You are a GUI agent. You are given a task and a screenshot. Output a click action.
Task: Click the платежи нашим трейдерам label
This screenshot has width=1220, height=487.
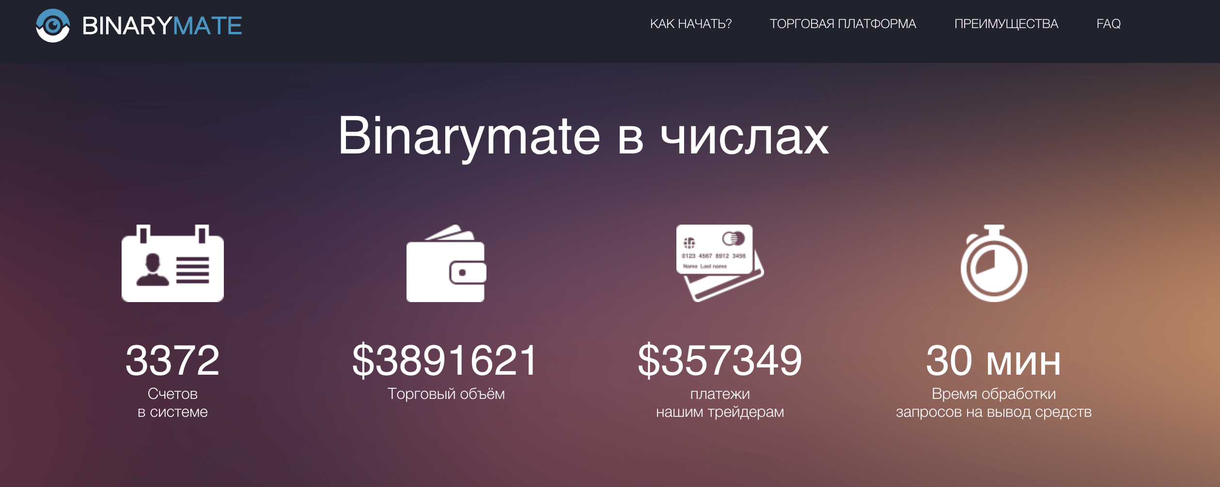pyautogui.click(x=720, y=403)
